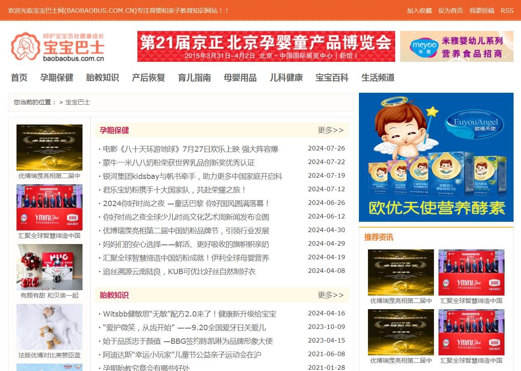Open the RSS feed link
This screenshot has height=371, width=521.
pyautogui.click(x=507, y=10)
